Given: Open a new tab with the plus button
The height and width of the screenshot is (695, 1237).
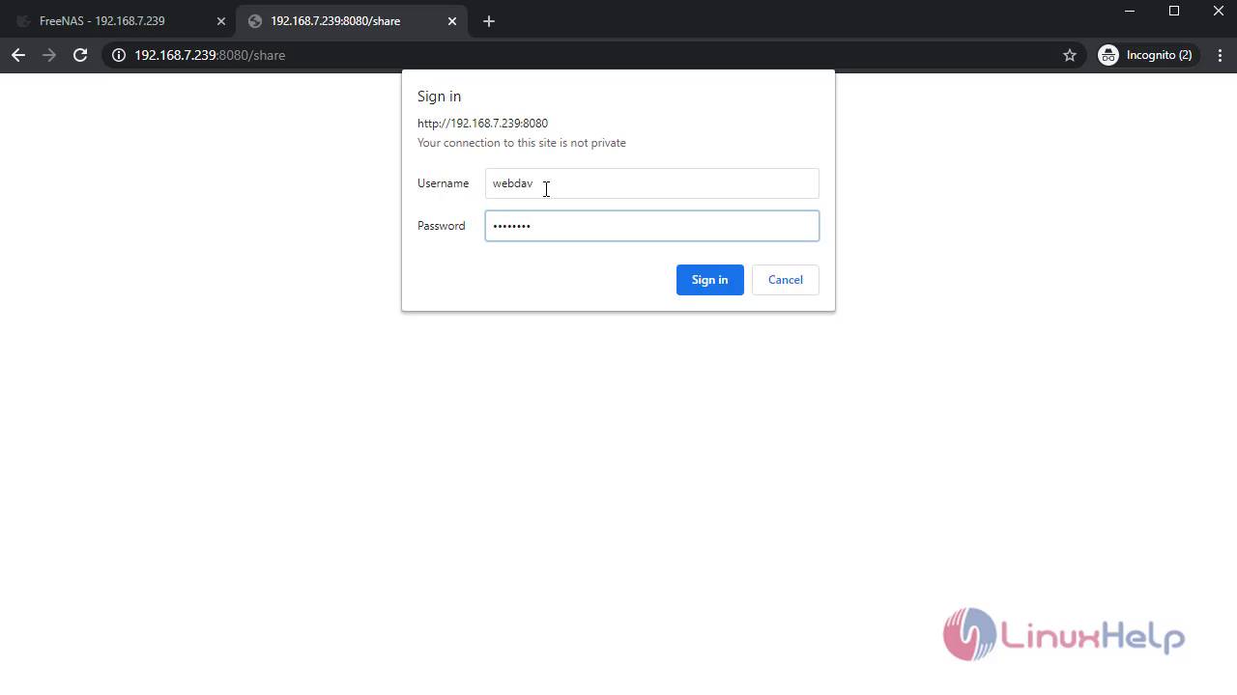Looking at the screenshot, I should [489, 21].
